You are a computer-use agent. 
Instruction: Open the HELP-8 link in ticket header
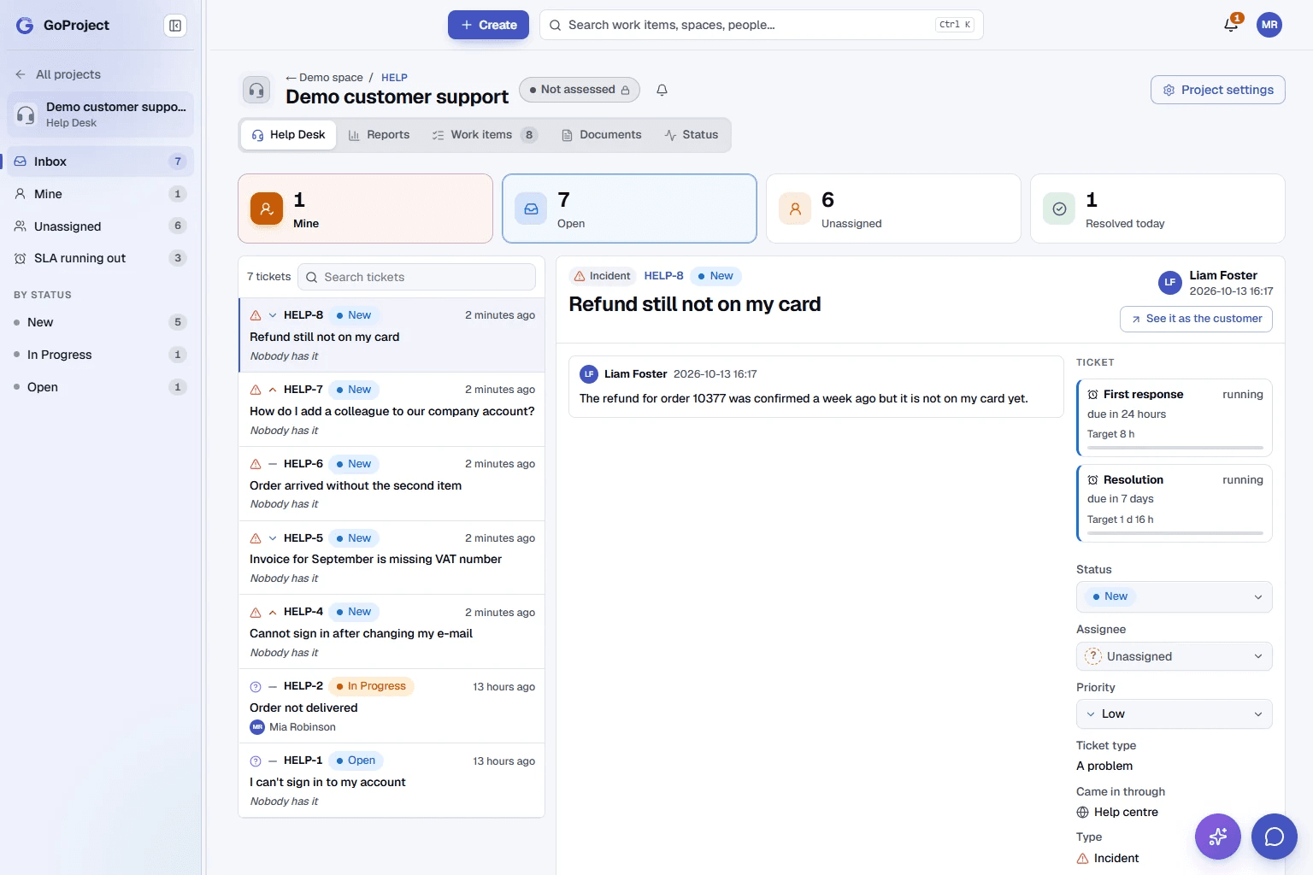663,276
